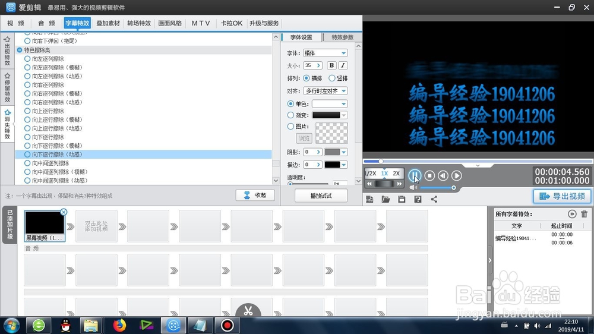Switch to the 画面风格 tab

170,23
